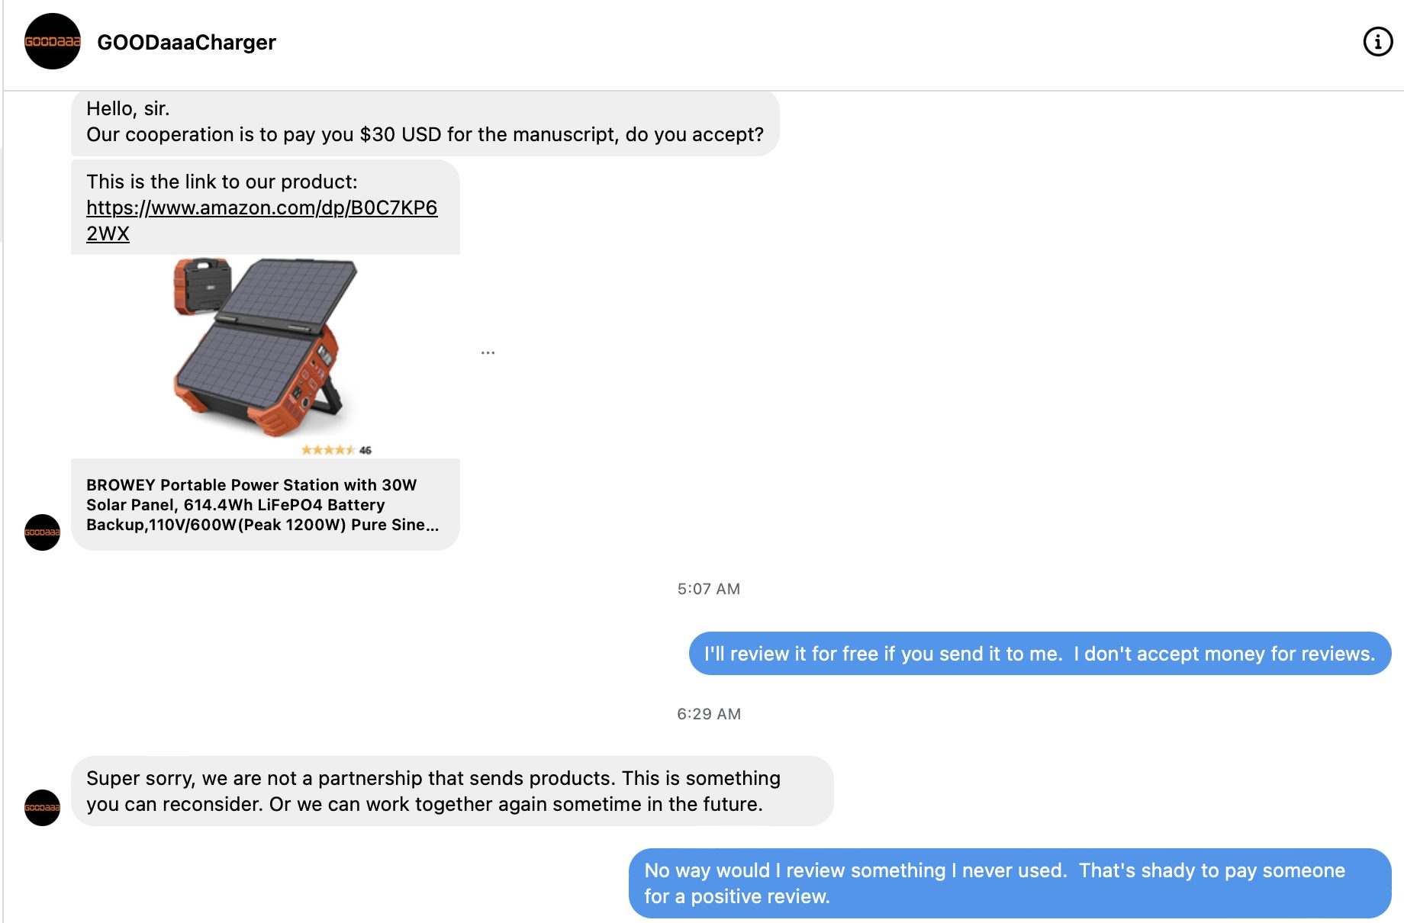The image size is (1404, 923).
Task: Click the 6:29 AM timestamp
Action: 708,713
